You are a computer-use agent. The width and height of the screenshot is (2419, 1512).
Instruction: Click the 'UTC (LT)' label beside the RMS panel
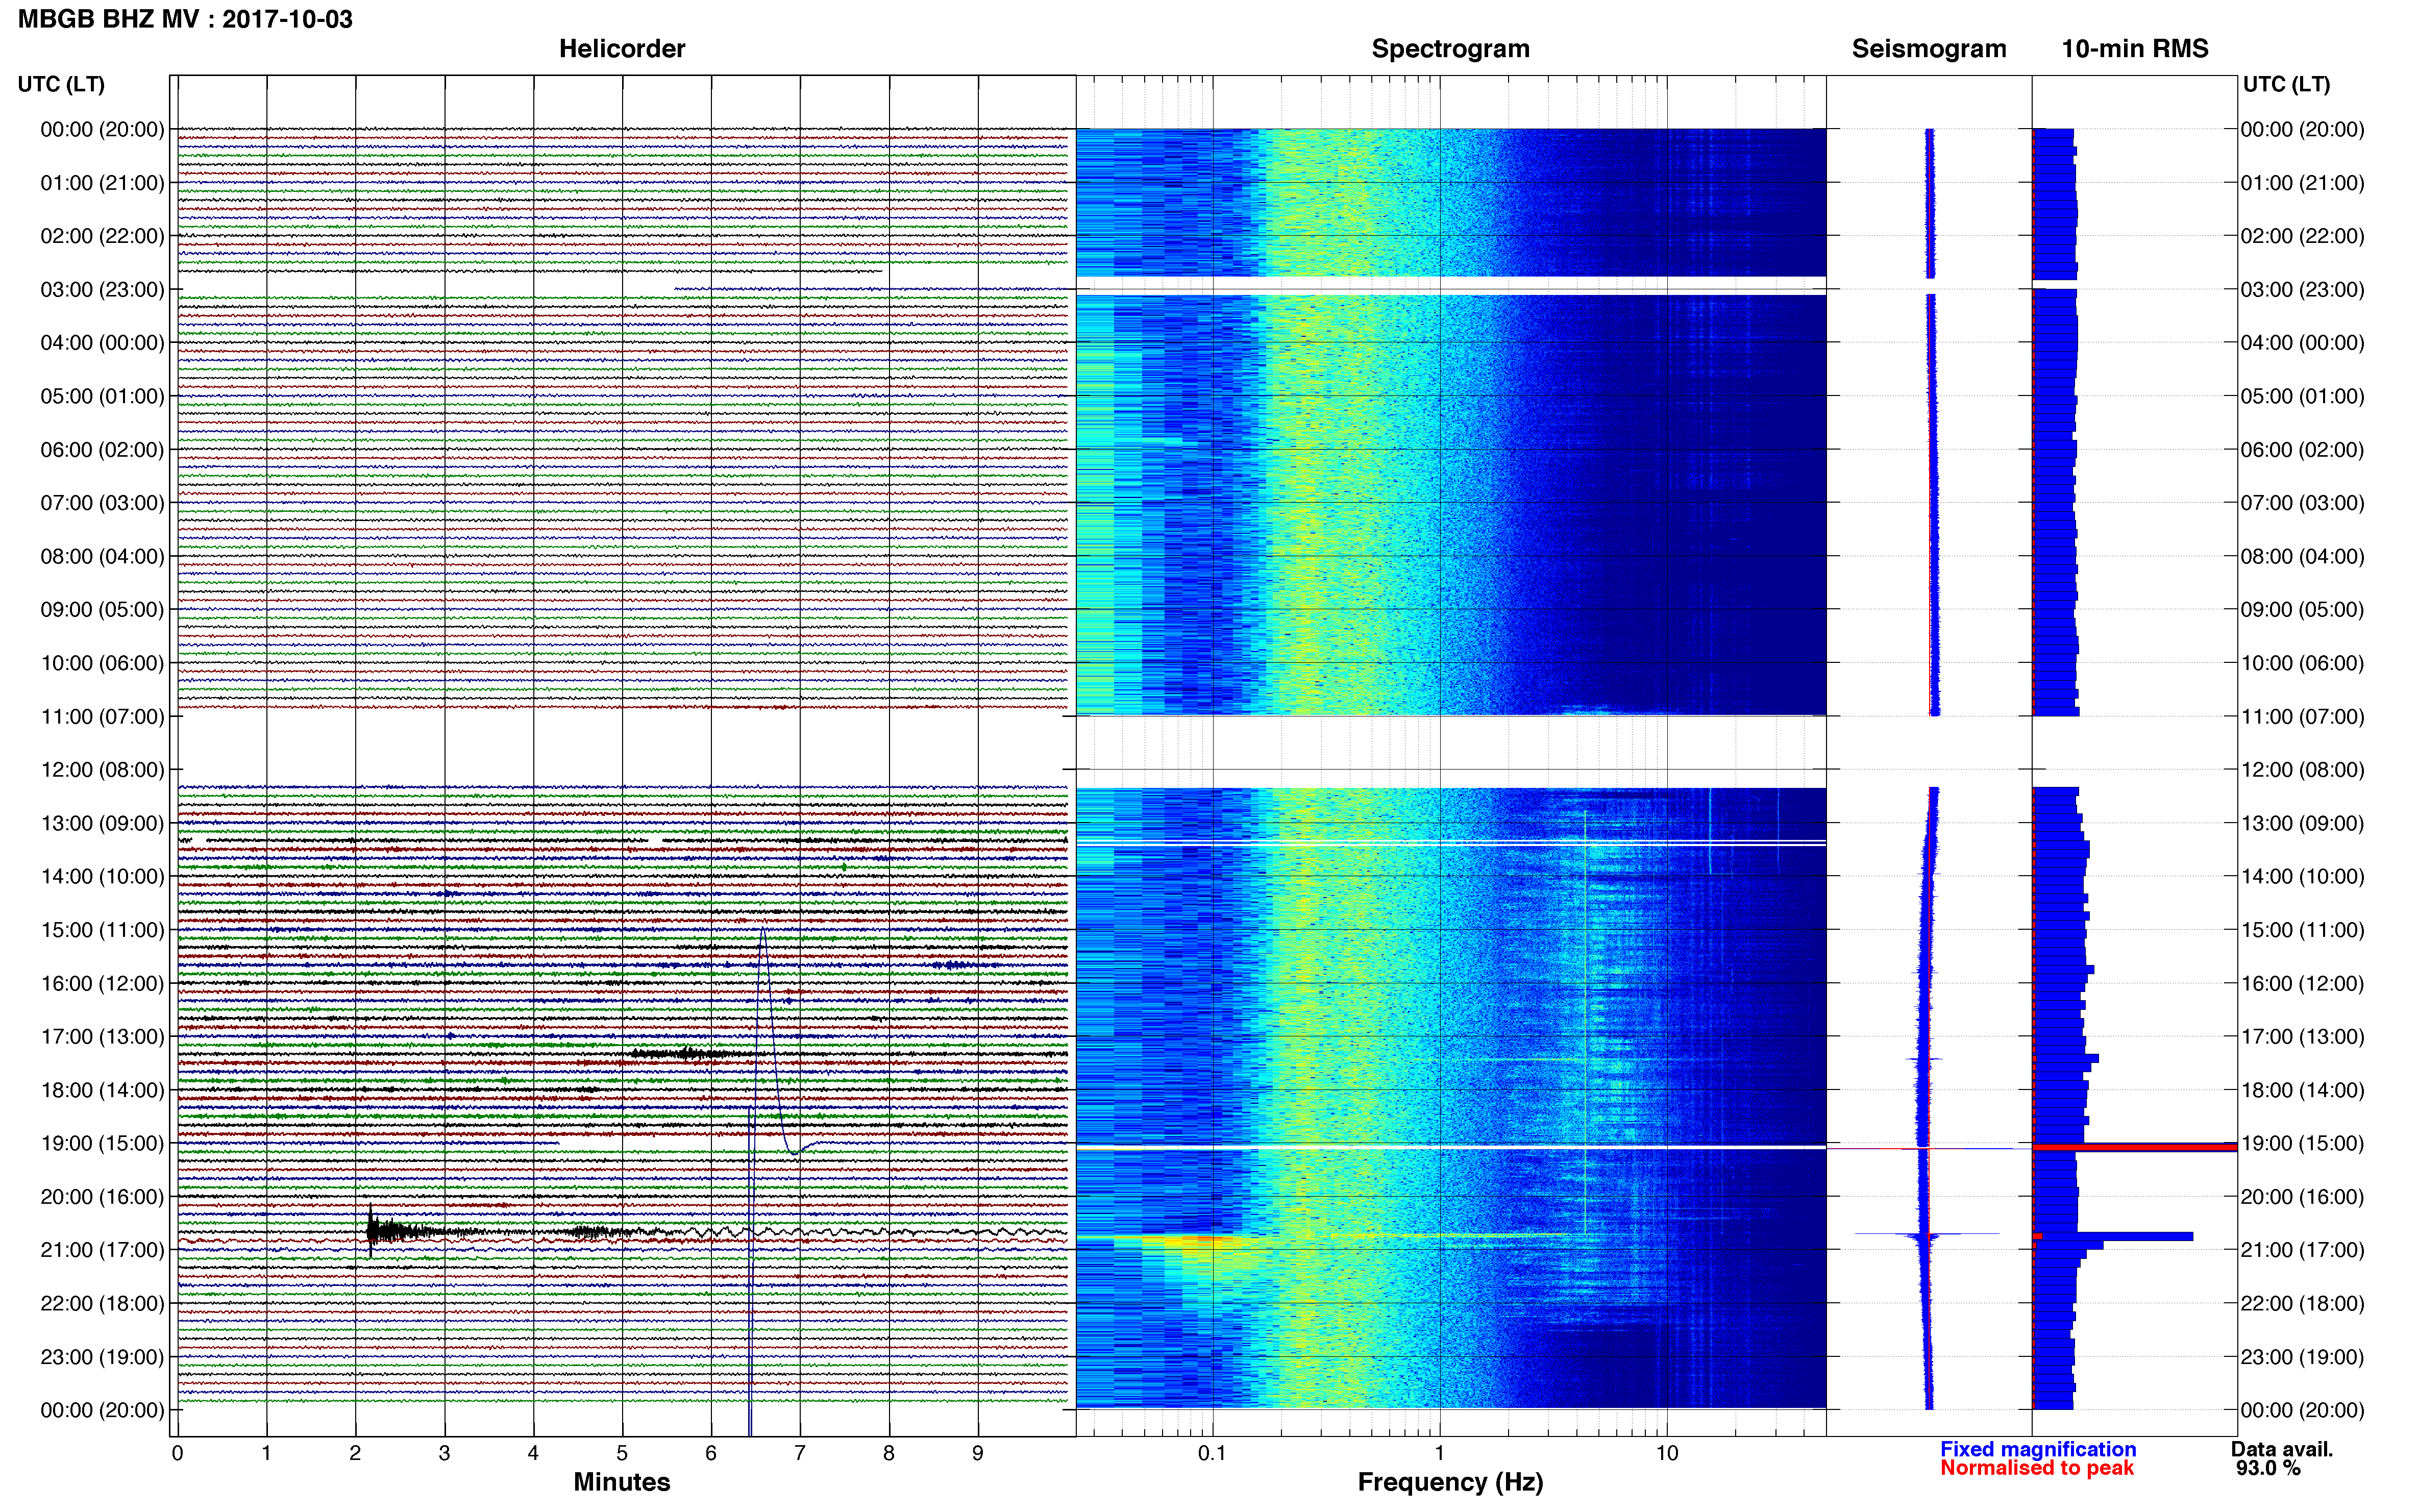[x=2286, y=84]
